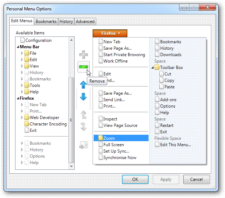Expand the File folder
This screenshot has height=198, width=225.
coord(22,53)
